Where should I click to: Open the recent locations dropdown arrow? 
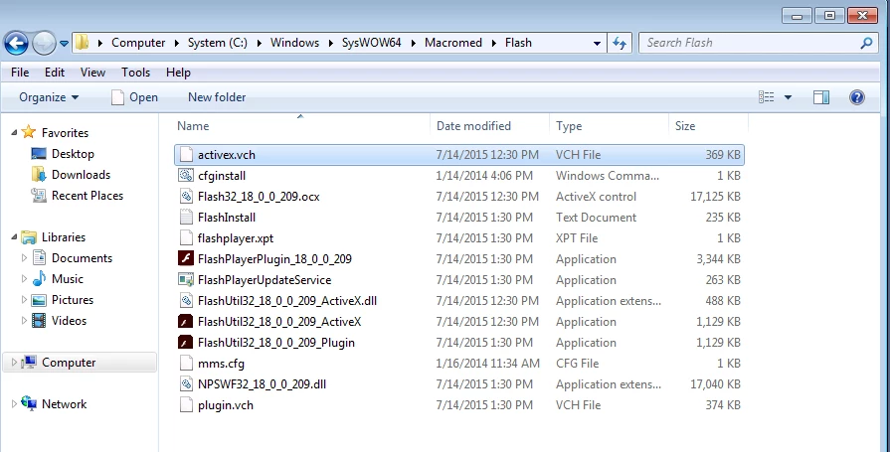(64, 43)
